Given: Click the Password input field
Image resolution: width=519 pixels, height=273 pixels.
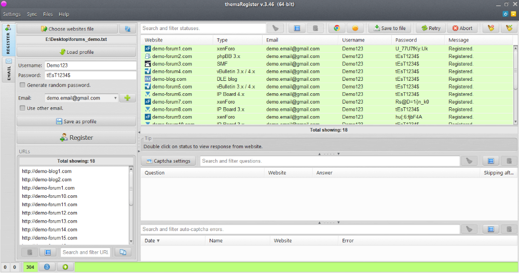Looking at the screenshot, I should [x=90, y=75].
